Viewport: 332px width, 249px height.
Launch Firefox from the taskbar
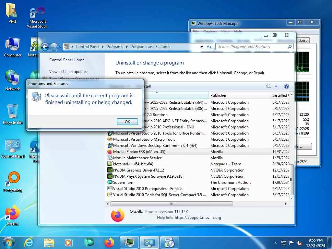coord(109,243)
